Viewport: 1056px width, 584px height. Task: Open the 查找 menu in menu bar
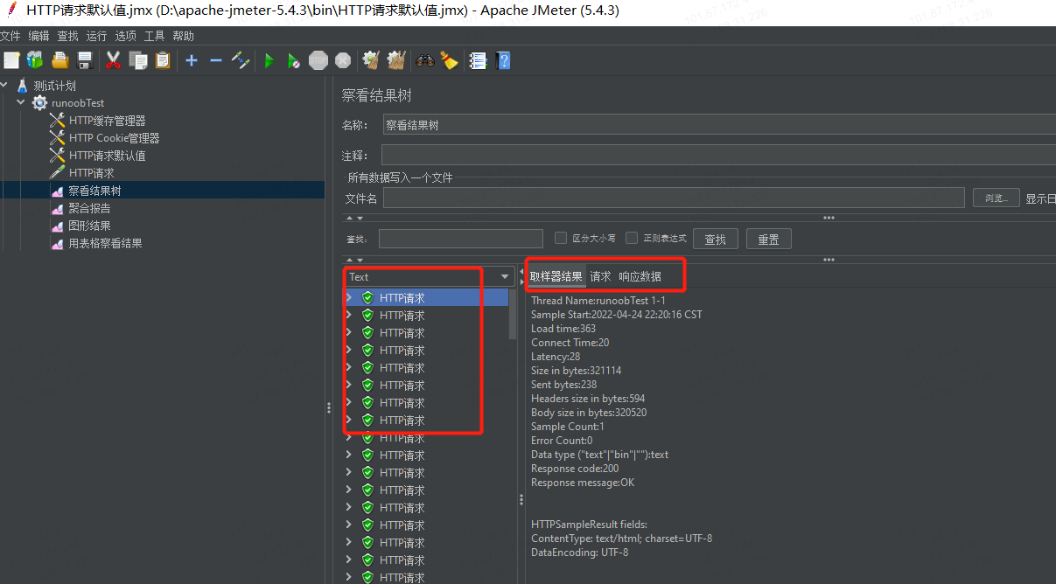67,36
